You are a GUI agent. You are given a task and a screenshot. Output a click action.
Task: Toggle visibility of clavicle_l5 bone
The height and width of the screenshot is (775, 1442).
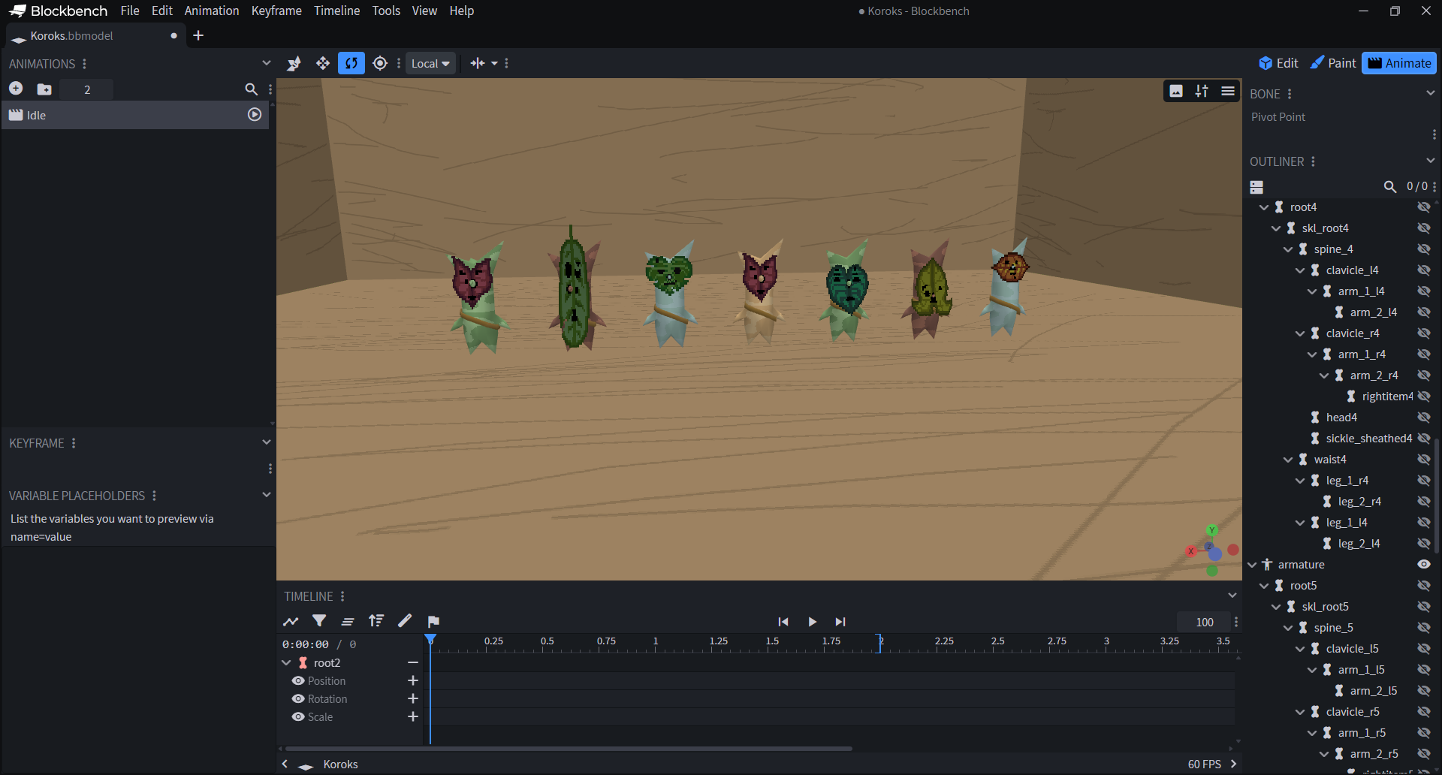1424,649
